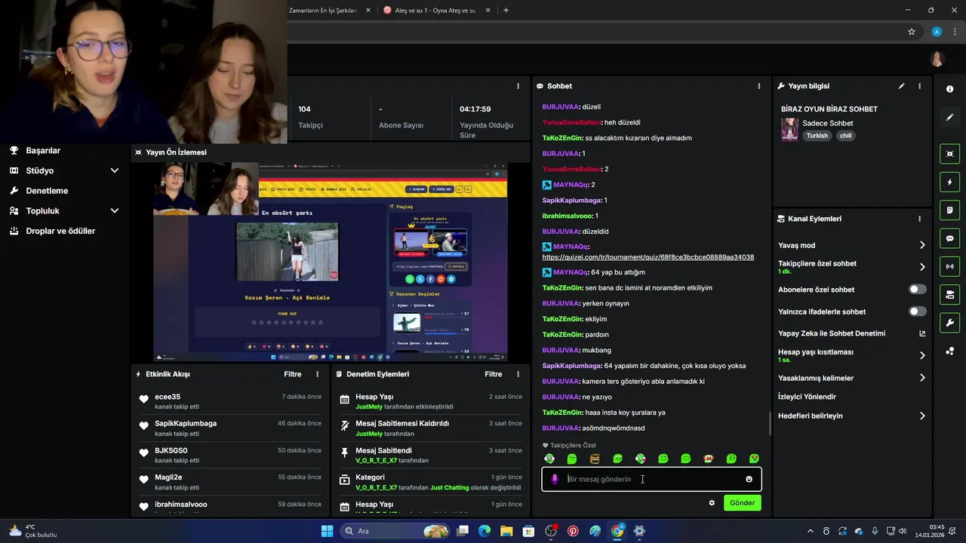Click the broadcast signal quick action icon
The image size is (966, 543).
[949, 266]
